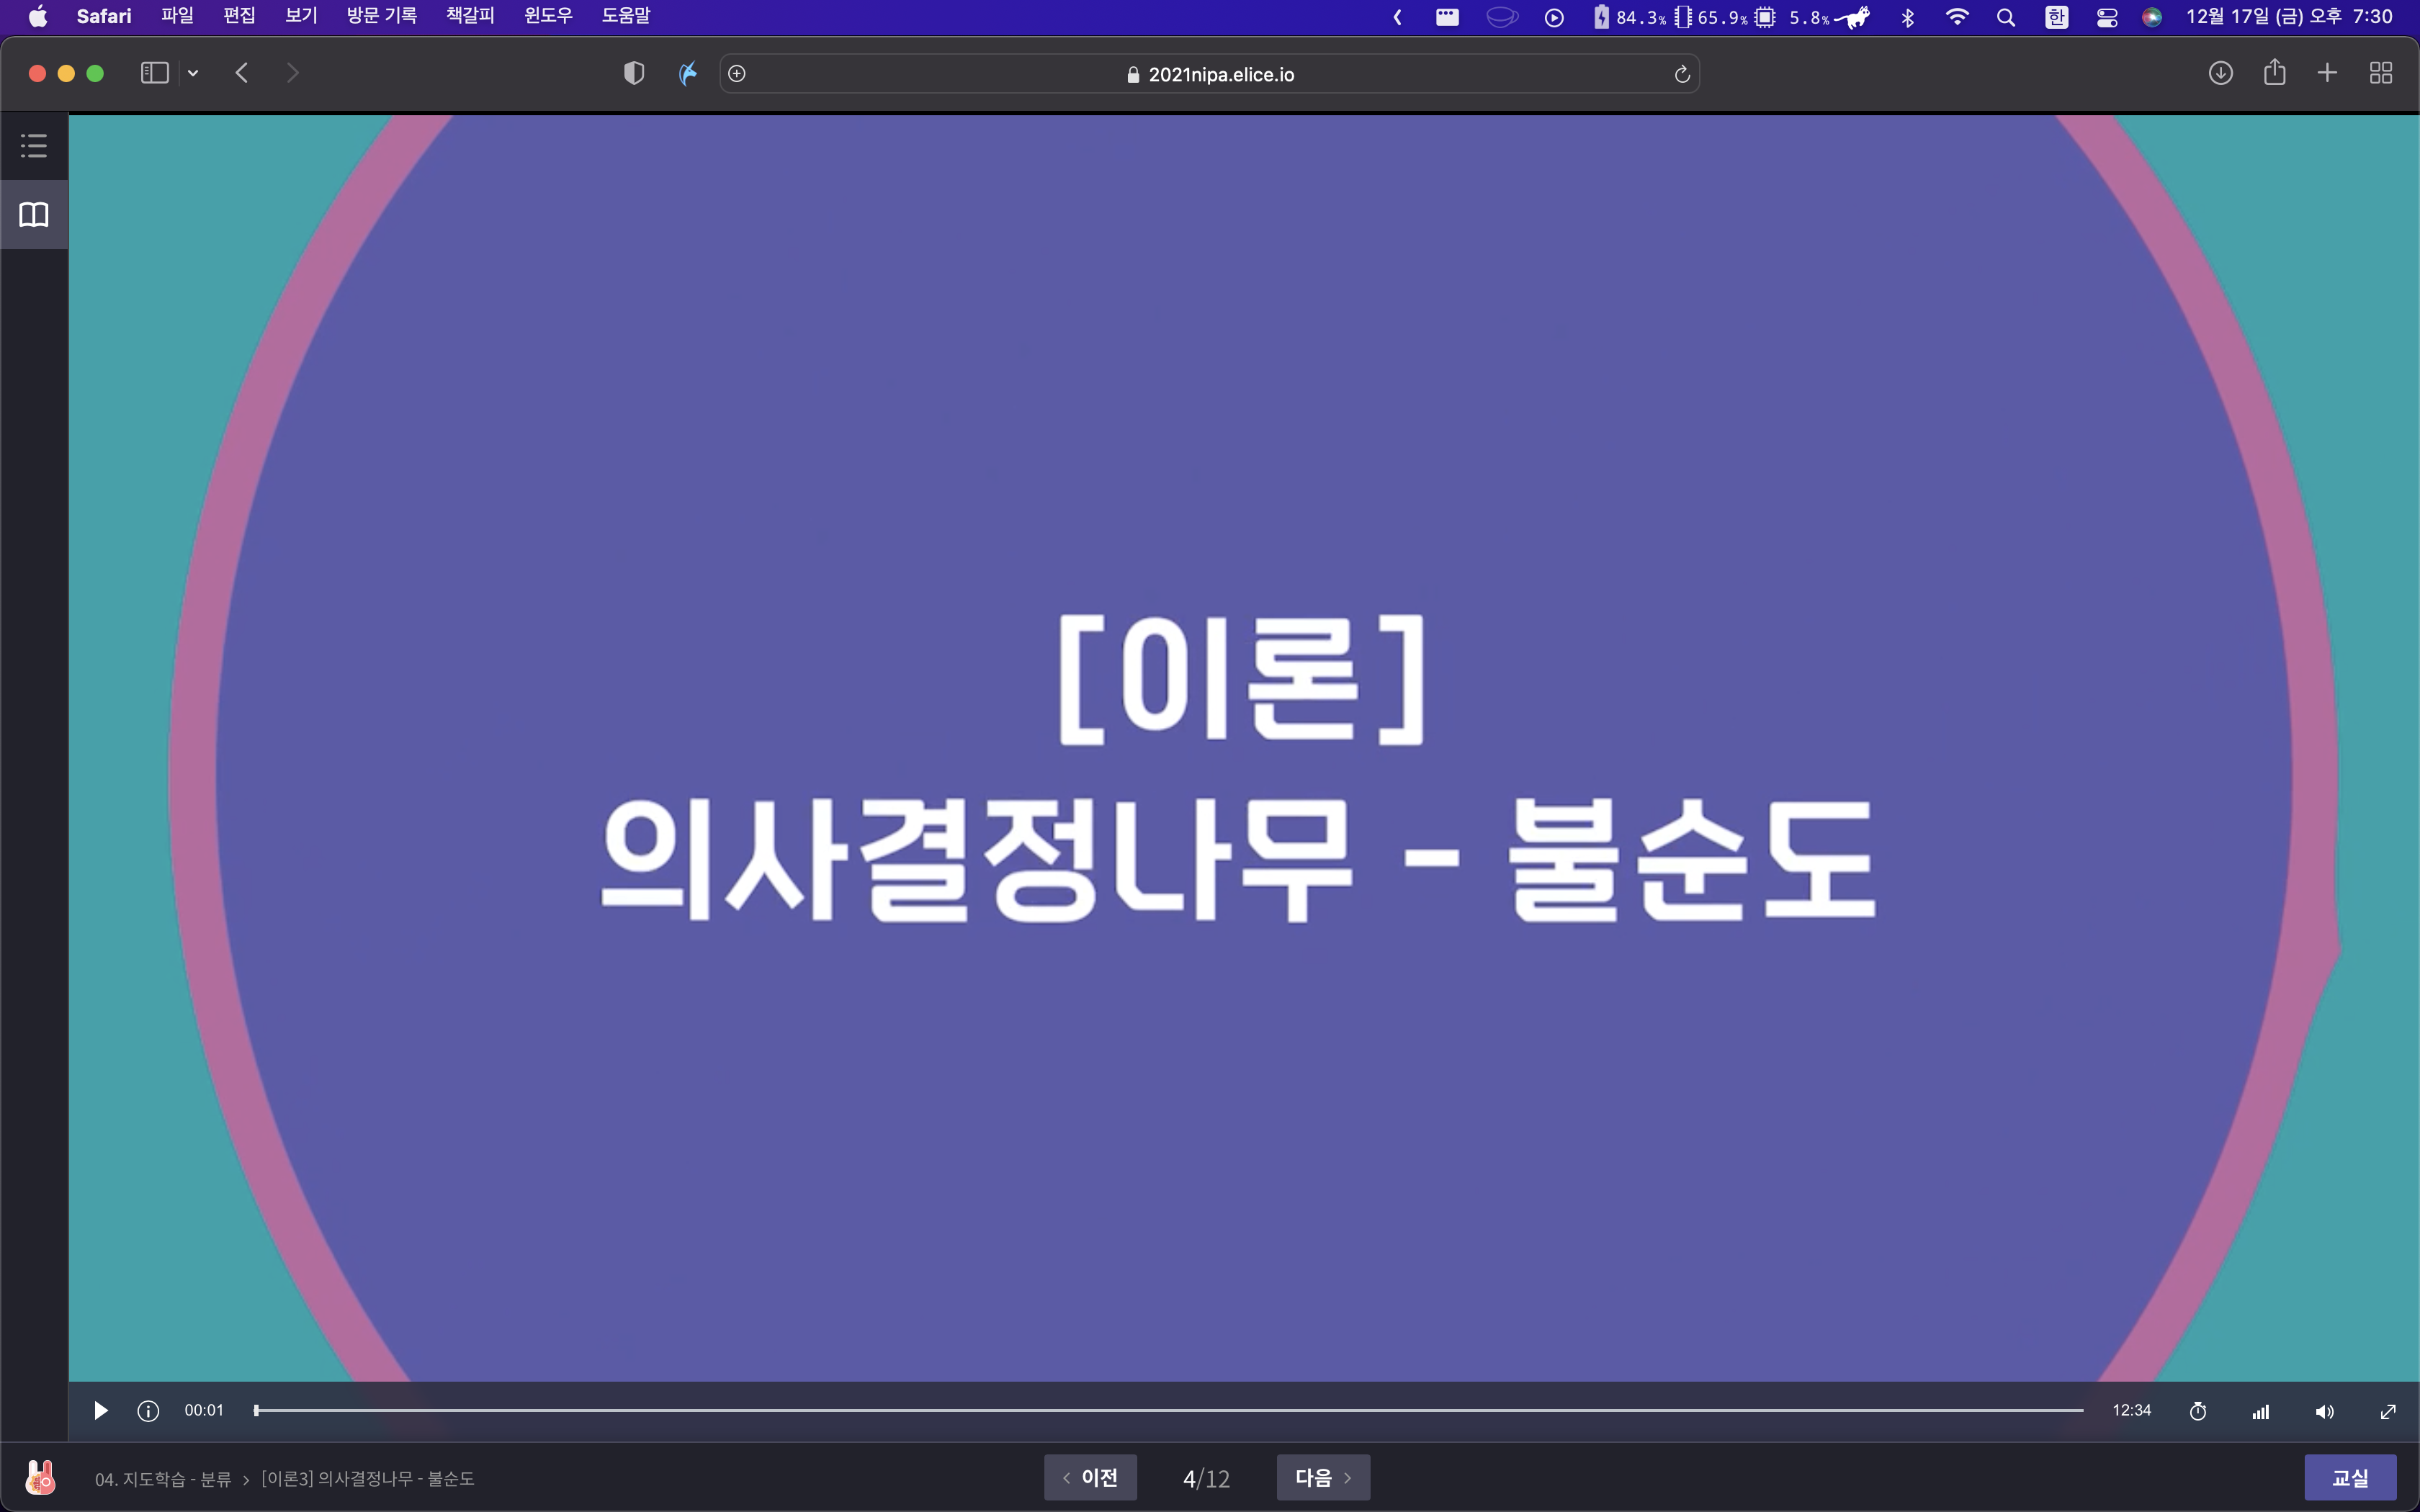The image size is (2420, 1512).
Task: Open video quality bars icon
Action: 2260,1411
